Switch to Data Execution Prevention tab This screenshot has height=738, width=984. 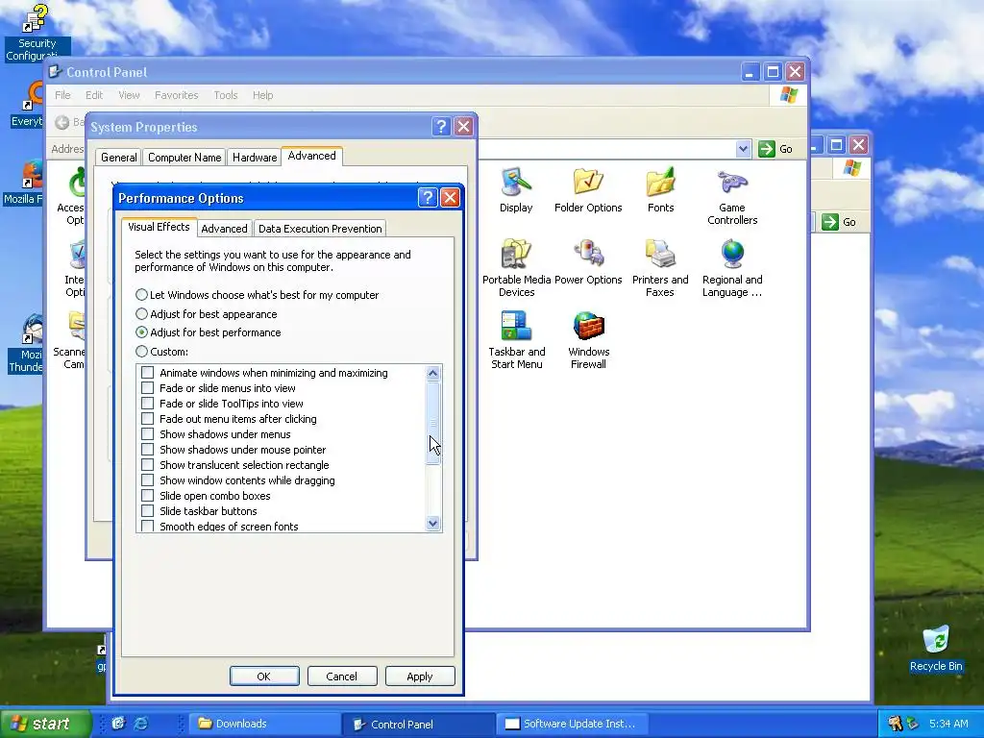[320, 229]
